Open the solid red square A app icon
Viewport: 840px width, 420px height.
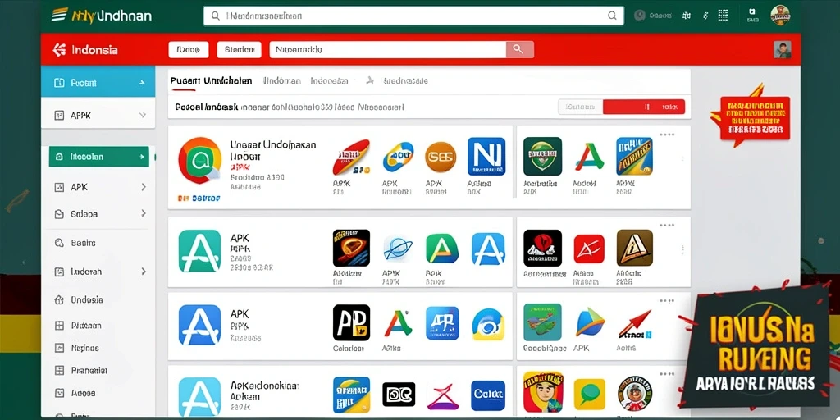point(589,249)
